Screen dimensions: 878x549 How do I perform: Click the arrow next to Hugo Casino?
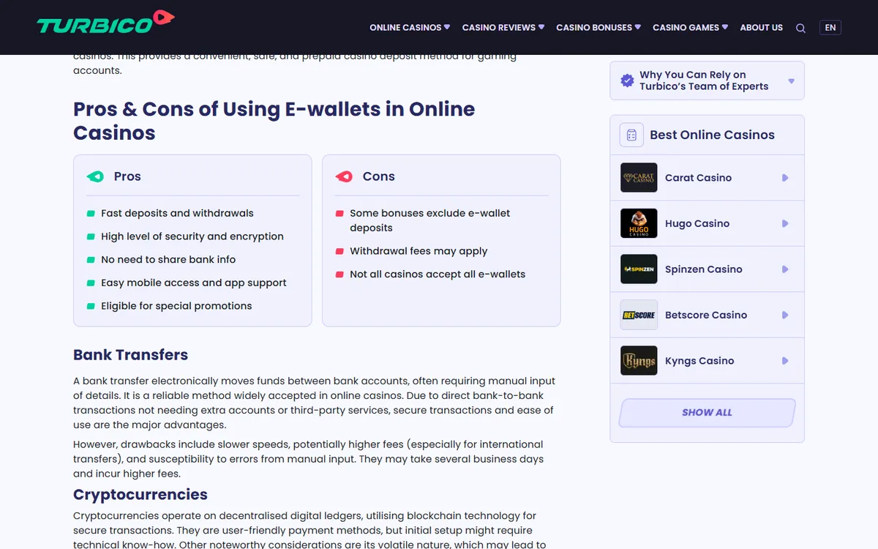click(x=785, y=223)
